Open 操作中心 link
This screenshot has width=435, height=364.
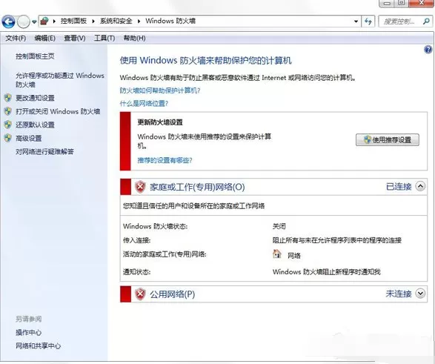tap(29, 332)
